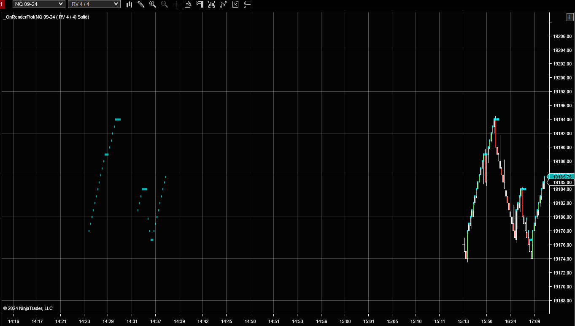
Task: Click the 14:31 time axis label
Action: tap(132, 321)
